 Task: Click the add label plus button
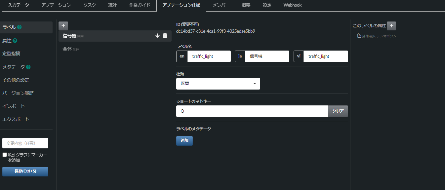click(x=63, y=26)
